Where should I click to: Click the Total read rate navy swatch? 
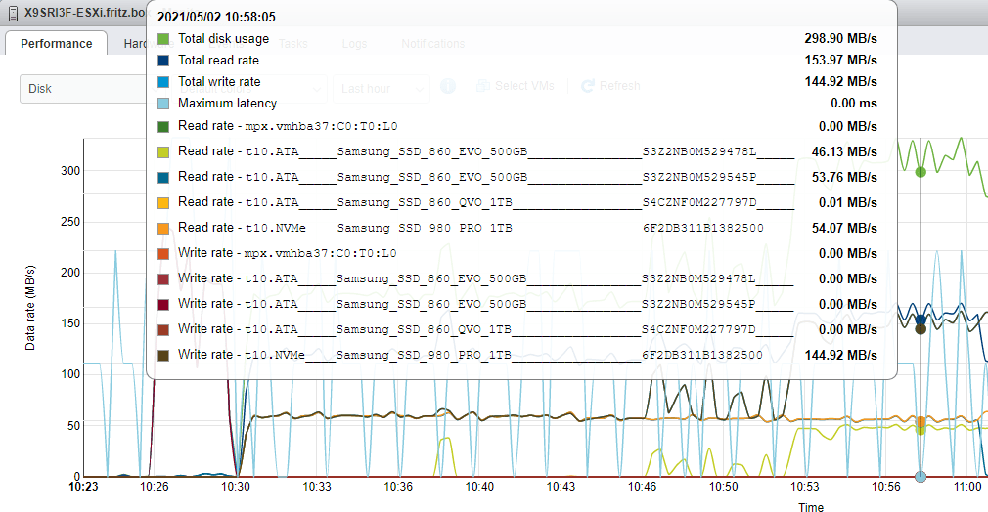(163, 61)
